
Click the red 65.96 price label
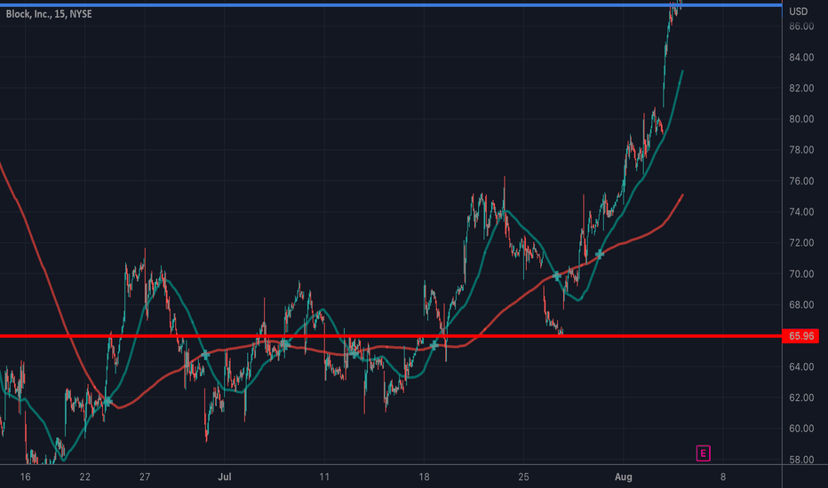(x=800, y=336)
